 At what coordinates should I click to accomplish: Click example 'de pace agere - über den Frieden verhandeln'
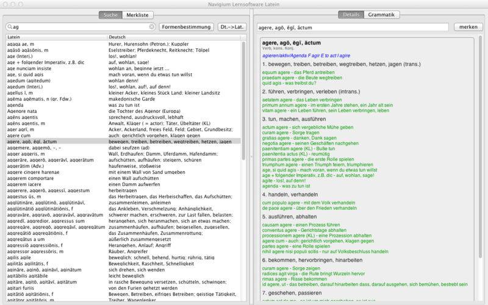[x=309, y=208]
